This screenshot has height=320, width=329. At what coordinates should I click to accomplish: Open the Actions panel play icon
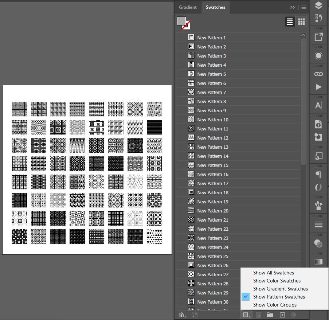[x=318, y=87]
